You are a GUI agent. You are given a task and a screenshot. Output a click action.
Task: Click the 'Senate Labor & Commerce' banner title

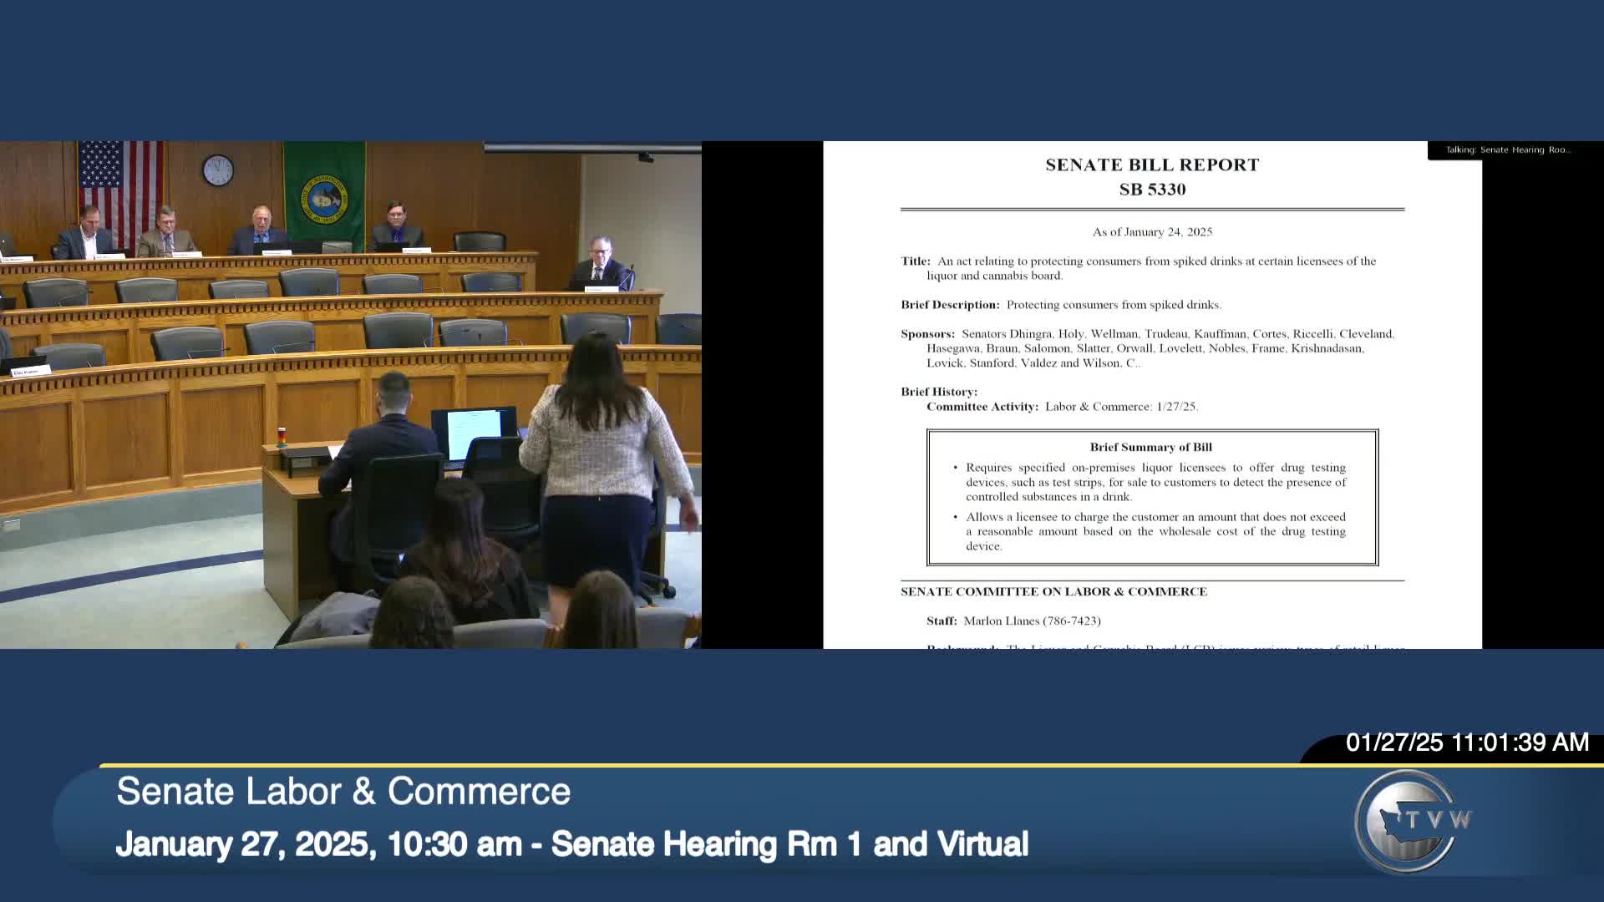[x=343, y=791]
